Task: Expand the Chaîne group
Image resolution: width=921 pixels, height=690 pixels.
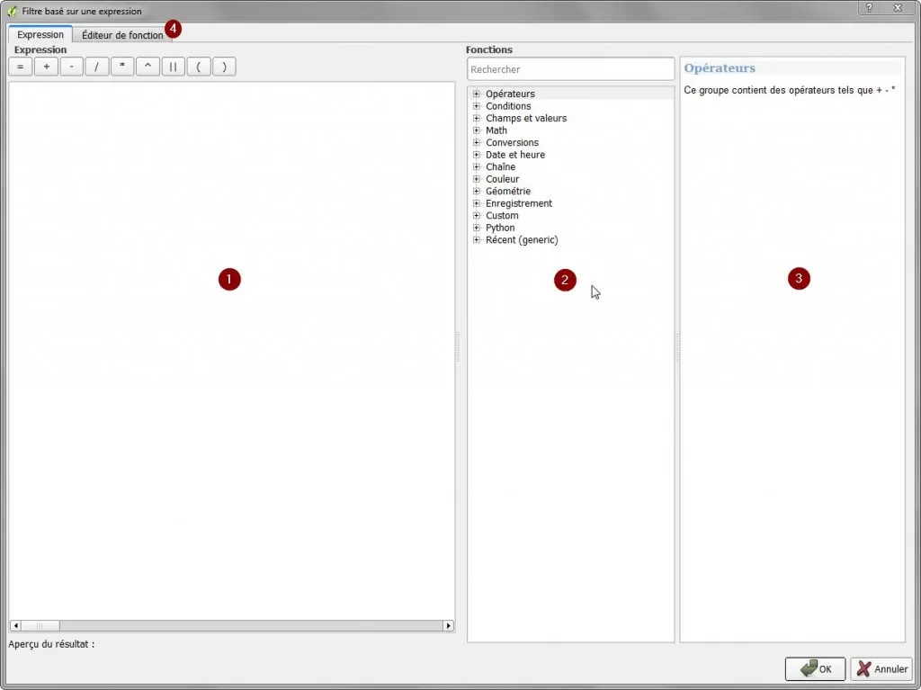Action: pyautogui.click(x=477, y=167)
